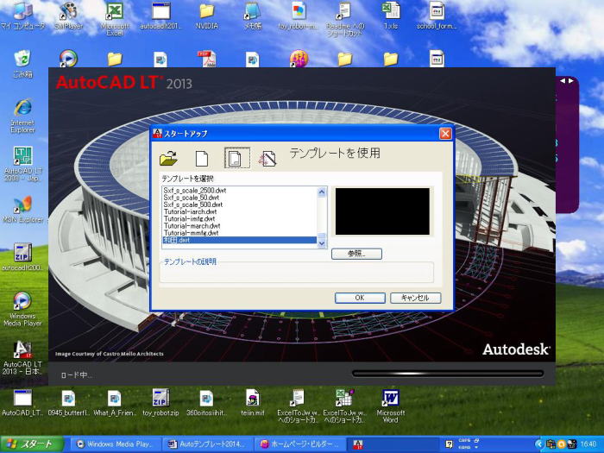604x453 pixels.
Task: Open 0945_butterfl desktop file
Action: (68, 403)
